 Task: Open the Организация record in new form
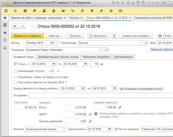coord(146,43)
